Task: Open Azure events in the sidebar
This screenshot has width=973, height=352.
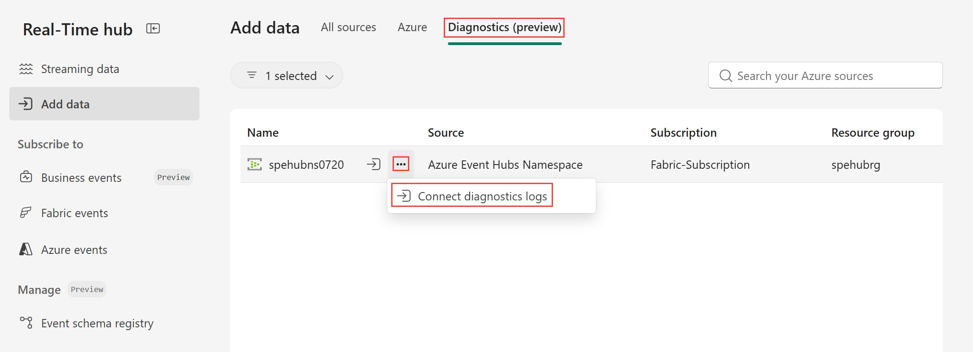Action: pyautogui.click(x=104, y=250)
